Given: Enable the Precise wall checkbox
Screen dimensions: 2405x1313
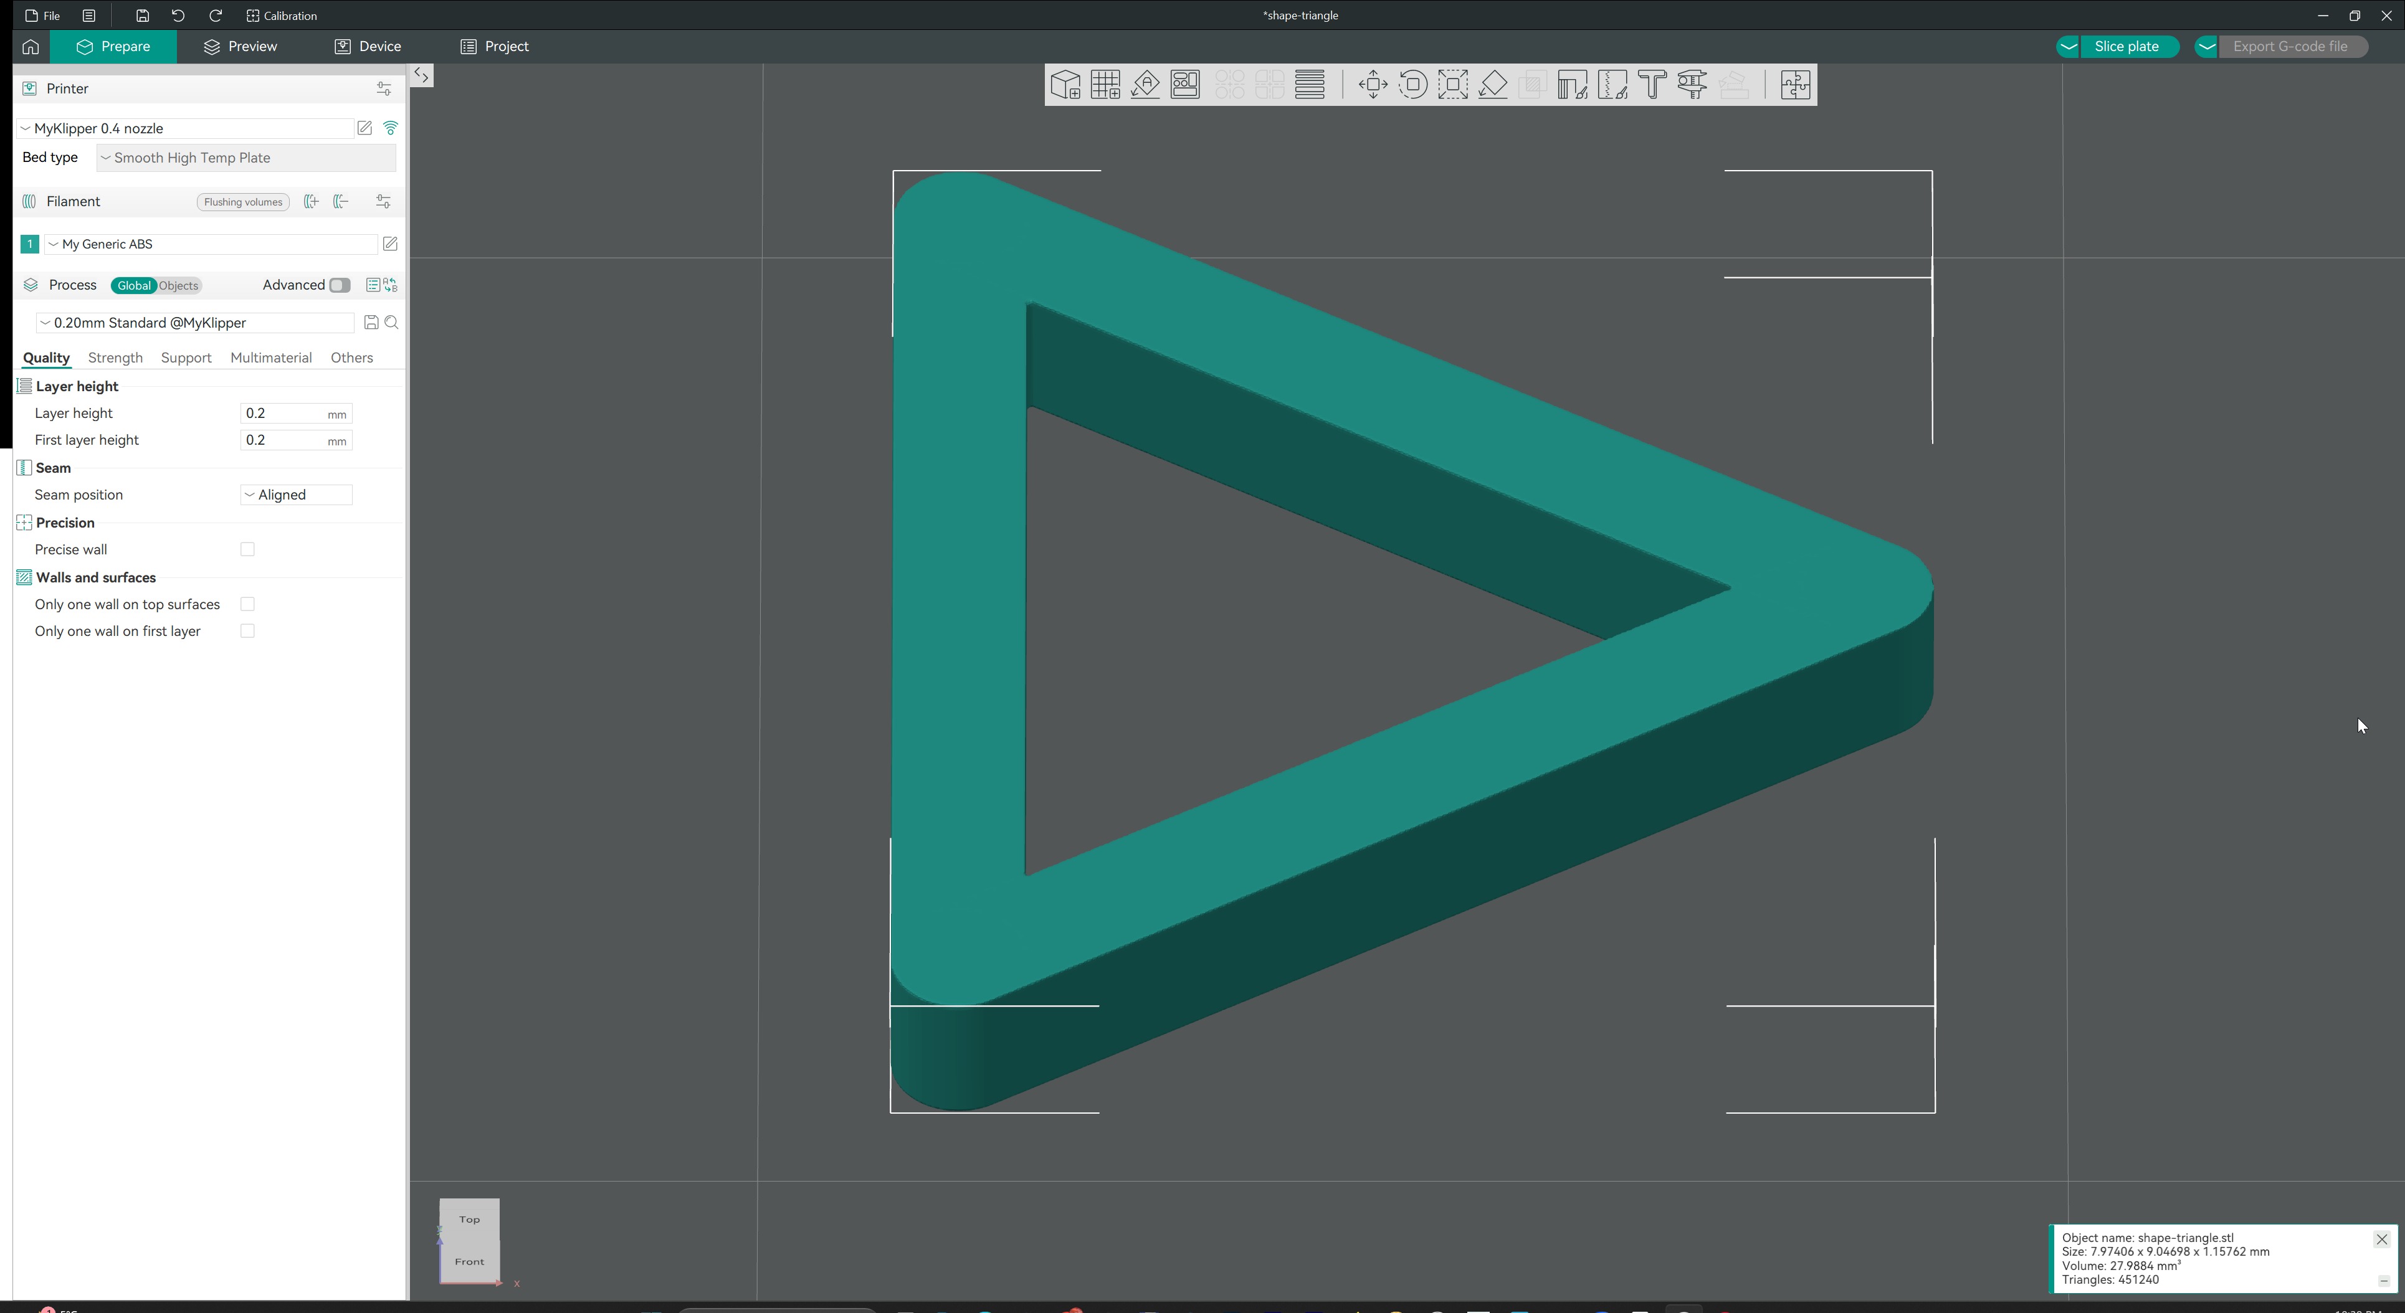Looking at the screenshot, I should (x=247, y=549).
